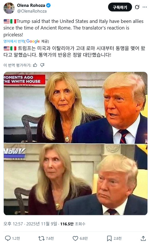Open the share upload icon

click(x=143, y=238)
